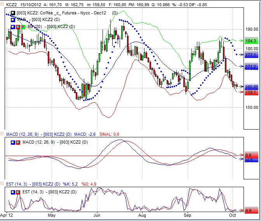Click the 158.1 lower band price tag

tap(251, 92)
